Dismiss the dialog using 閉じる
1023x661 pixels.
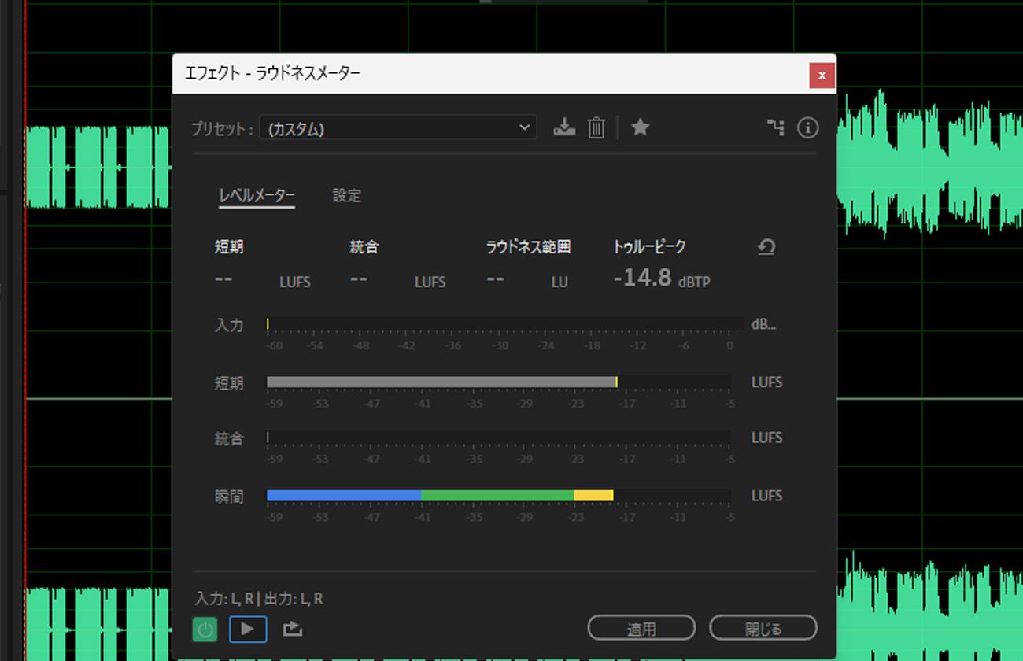763,627
